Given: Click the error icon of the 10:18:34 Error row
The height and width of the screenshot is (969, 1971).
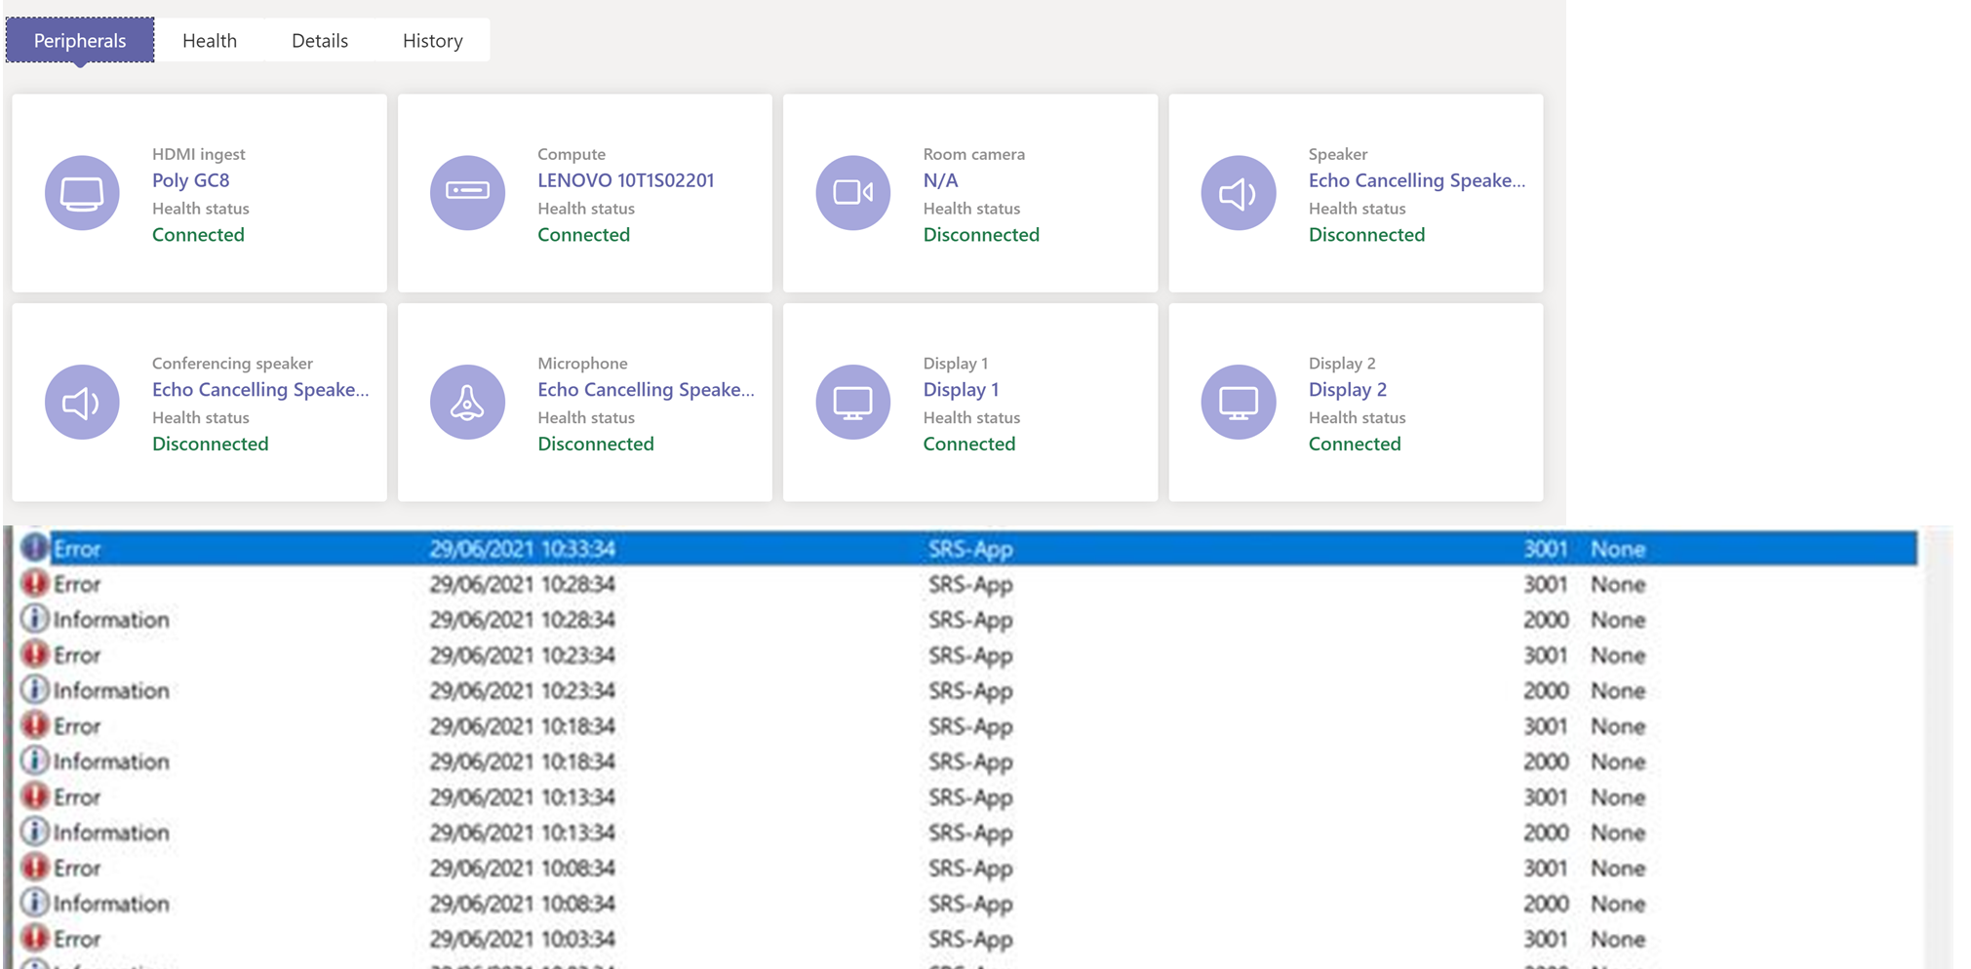Looking at the screenshot, I should click(x=35, y=725).
